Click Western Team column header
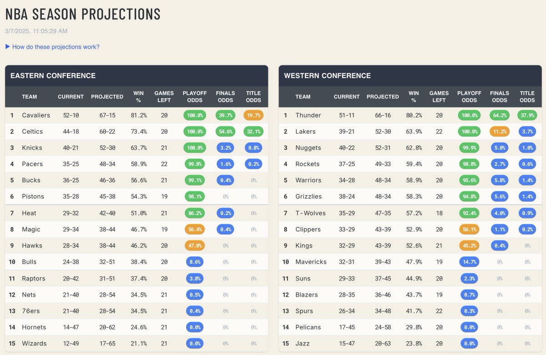 pyautogui.click(x=303, y=97)
